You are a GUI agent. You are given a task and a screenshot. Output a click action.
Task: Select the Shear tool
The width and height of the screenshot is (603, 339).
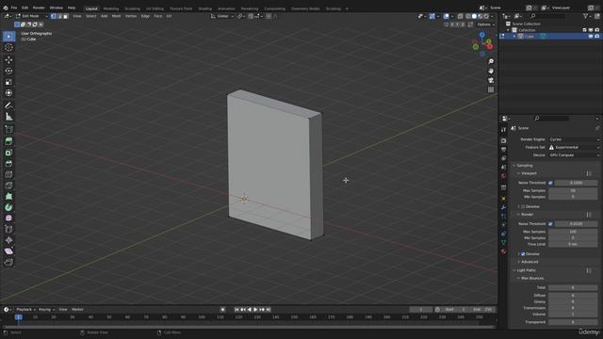coord(8,251)
